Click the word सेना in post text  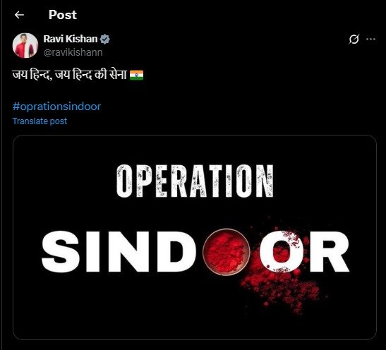pyautogui.click(x=118, y=75)
